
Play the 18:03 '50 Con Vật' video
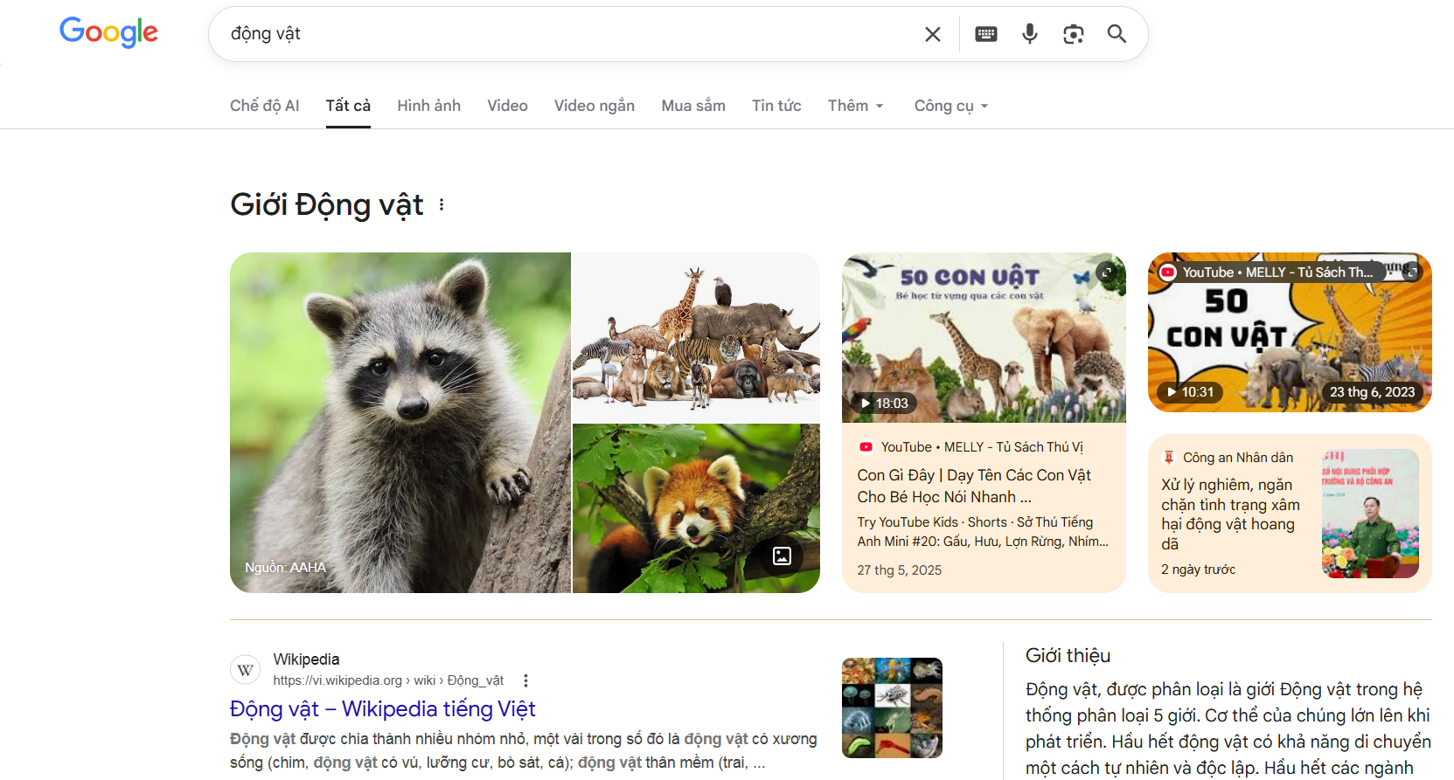984,337
